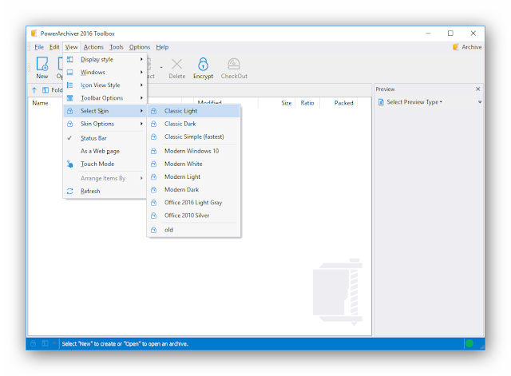The image size is (511, 376).
Task: Open the Help menu
Action: 162,47
